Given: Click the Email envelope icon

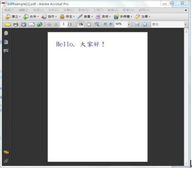Looking at the screenshot, I should (x=32, y=24).
